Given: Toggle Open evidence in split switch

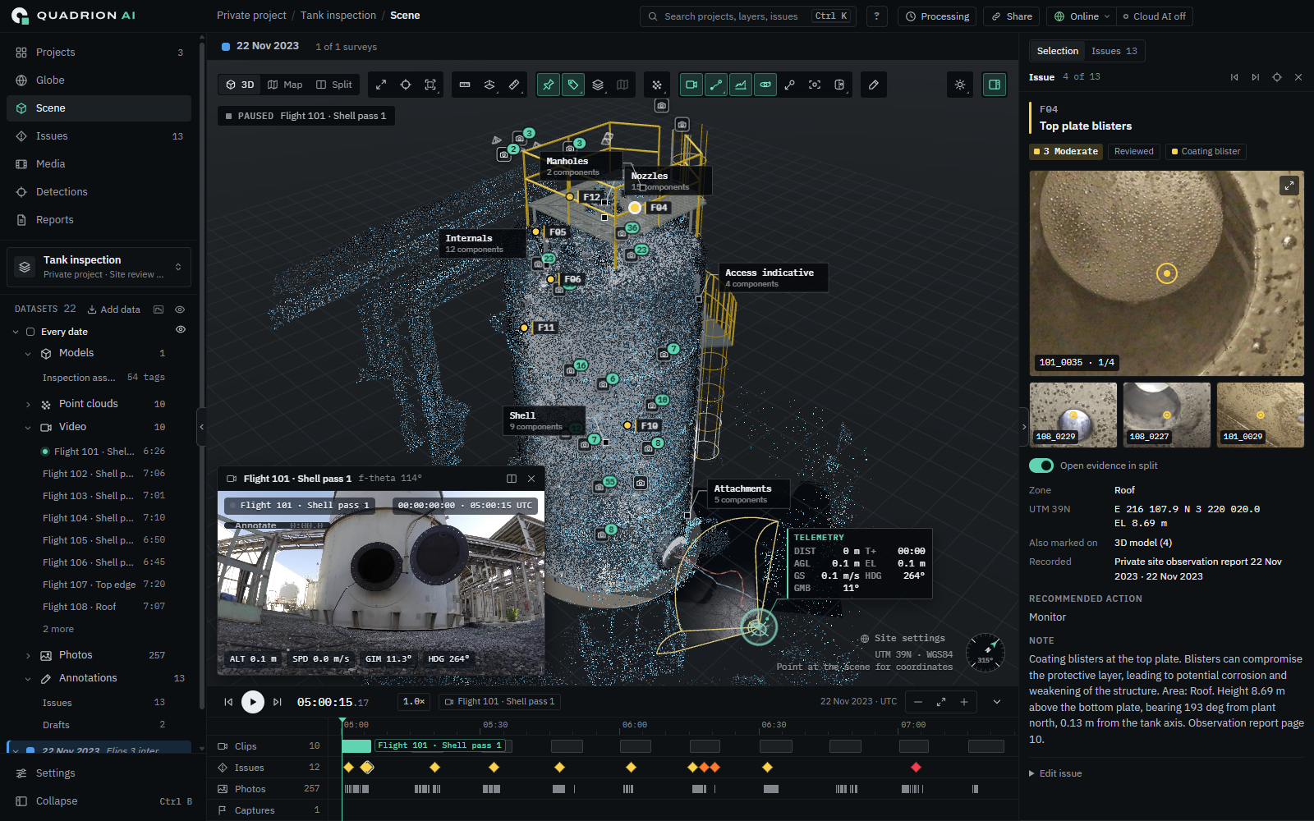Looking at the screenshot, I should [1041, 466].
